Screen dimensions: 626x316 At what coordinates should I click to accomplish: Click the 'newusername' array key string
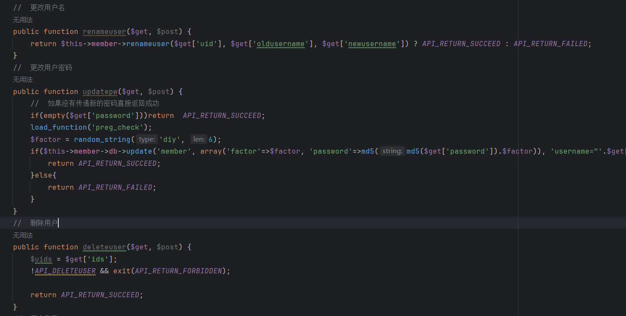372,44
